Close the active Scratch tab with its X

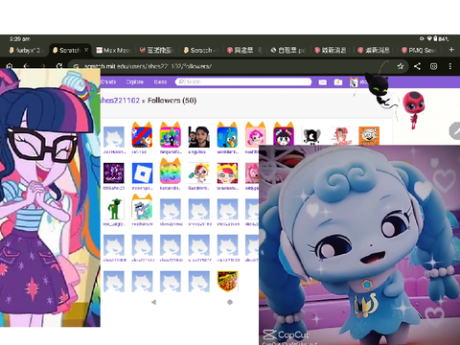pyautogui.click(x=86, y=50)
